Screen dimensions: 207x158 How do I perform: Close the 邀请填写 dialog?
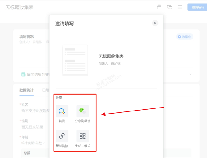click(x=155, y=23)
